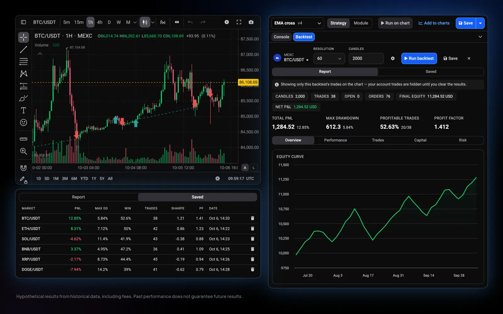This screenshot has width=503, height=314.
Task: Delete the SOL/USDT saved backtest
Action: click(252, 239)
